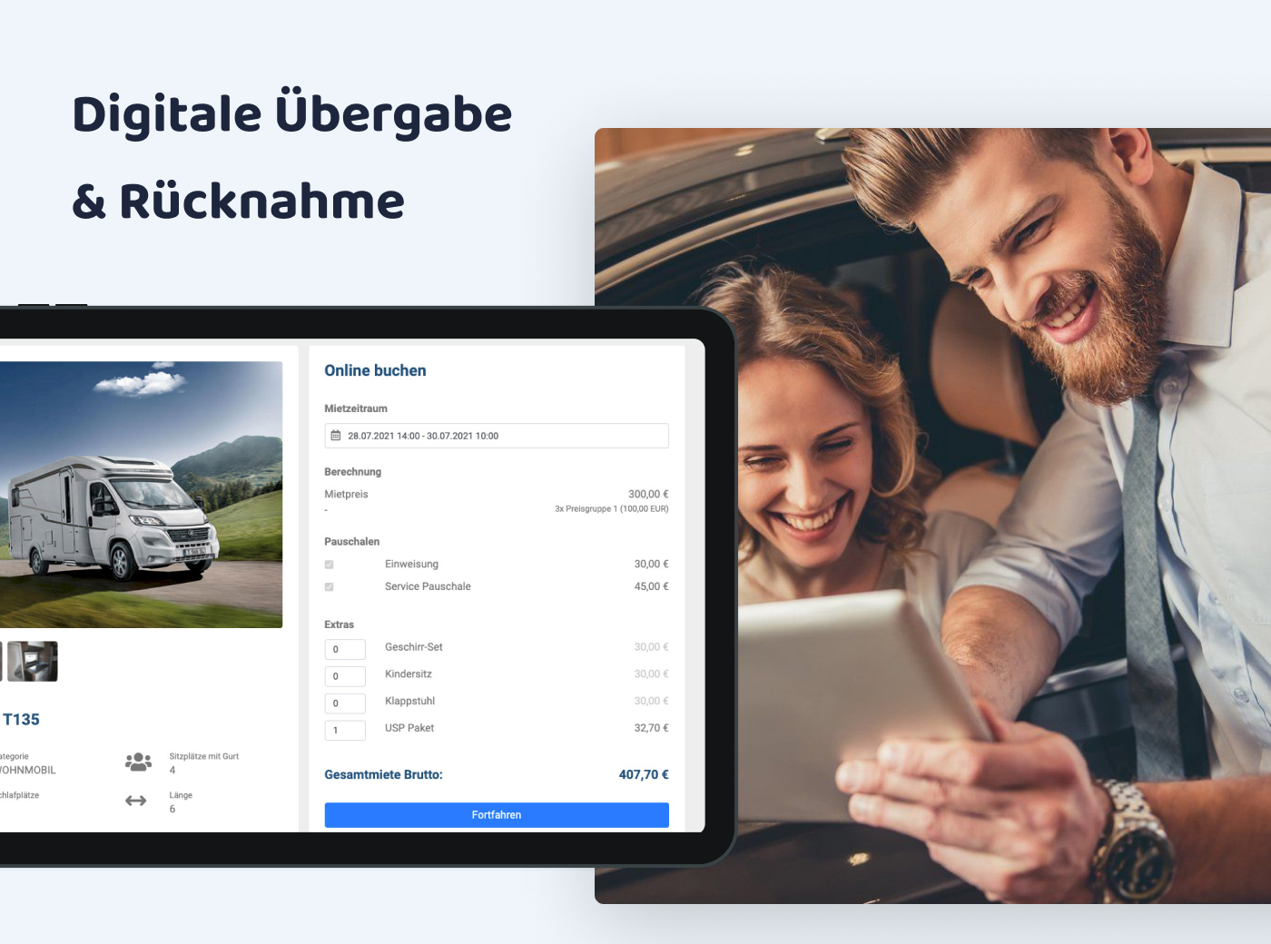Click the text "3x Preisgruppe 1 (100,00 EUR)"
This screenshot has width=1271, height=944.
click(612, 509)
